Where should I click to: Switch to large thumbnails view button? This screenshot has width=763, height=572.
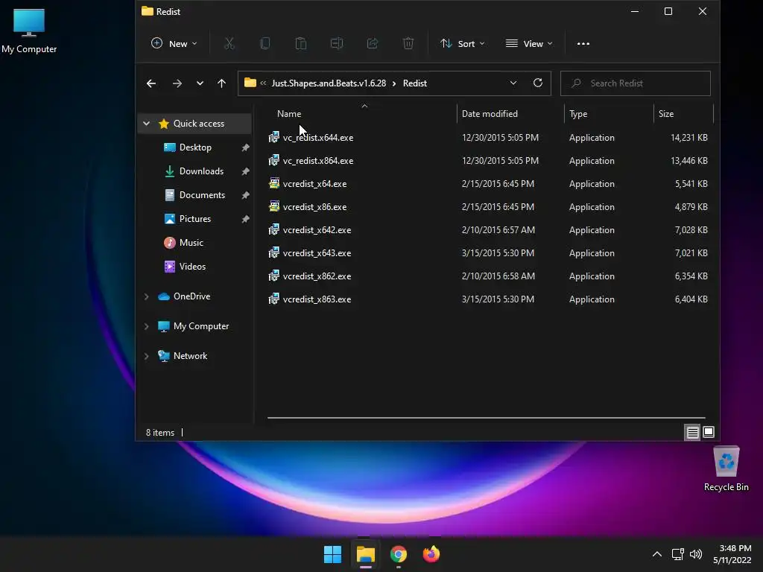[x=709, y=432]
